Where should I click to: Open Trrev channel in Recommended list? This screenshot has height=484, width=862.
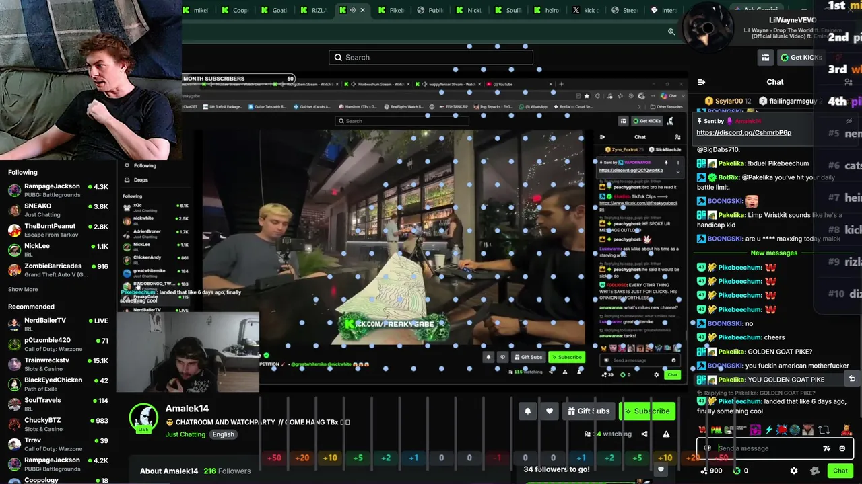click(59, 444)
